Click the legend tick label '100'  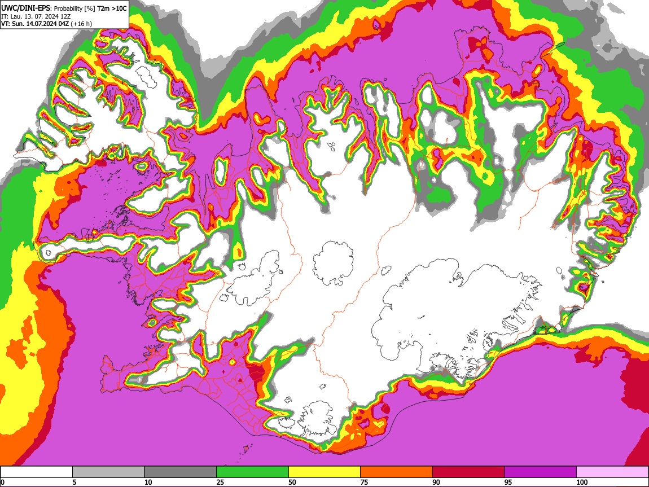tap(582, 482)
